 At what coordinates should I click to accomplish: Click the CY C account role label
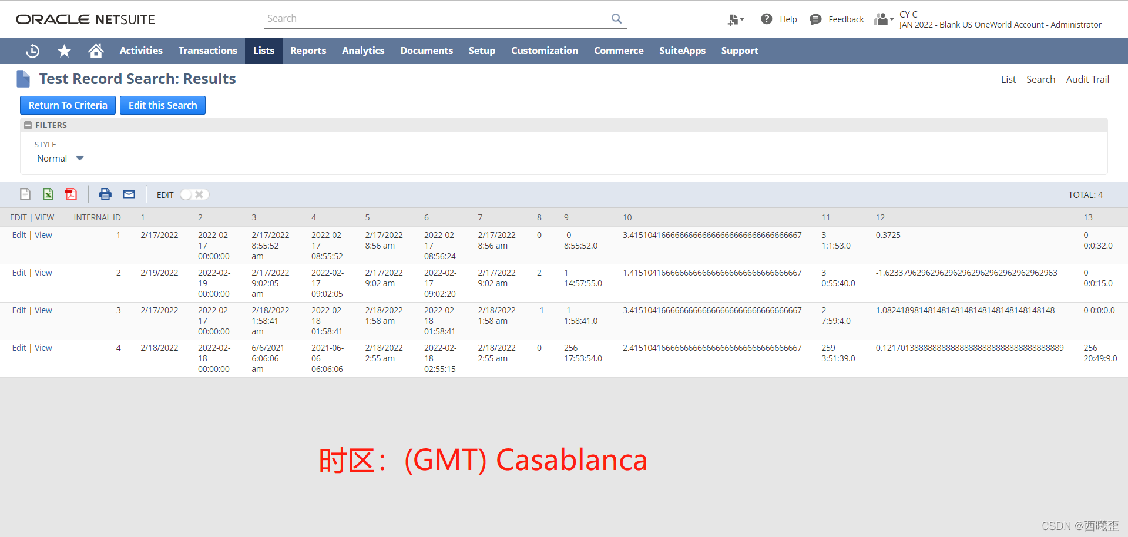[1000, 19]
